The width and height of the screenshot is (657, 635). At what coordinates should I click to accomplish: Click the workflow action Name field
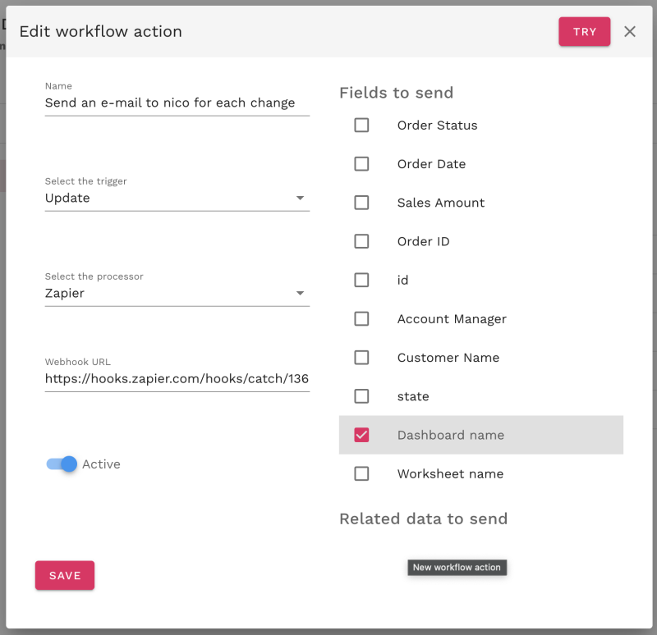[x=177, y=103]
